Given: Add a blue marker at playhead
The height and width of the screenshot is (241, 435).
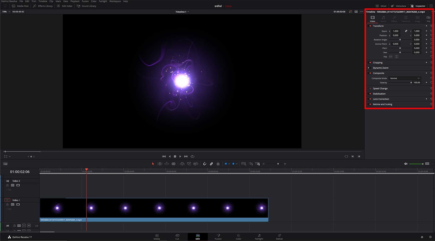Looking at the screenshot, I should point(233,164).
